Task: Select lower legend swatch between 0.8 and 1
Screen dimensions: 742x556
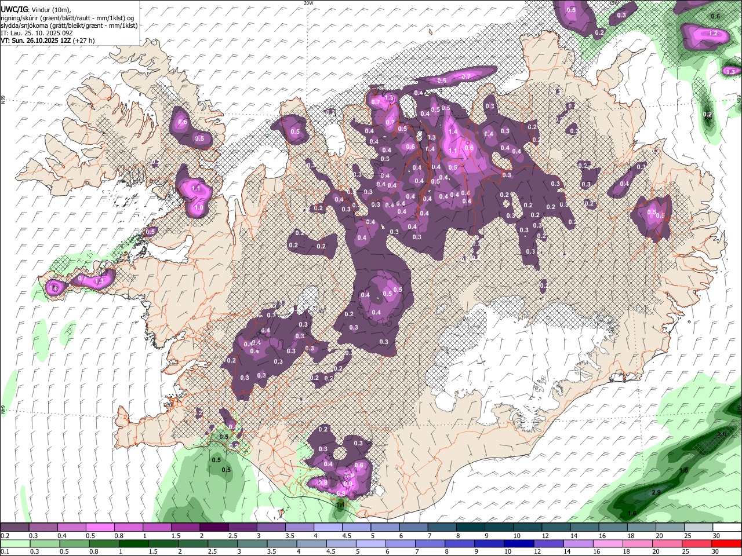Action: [x=104, y=544]
